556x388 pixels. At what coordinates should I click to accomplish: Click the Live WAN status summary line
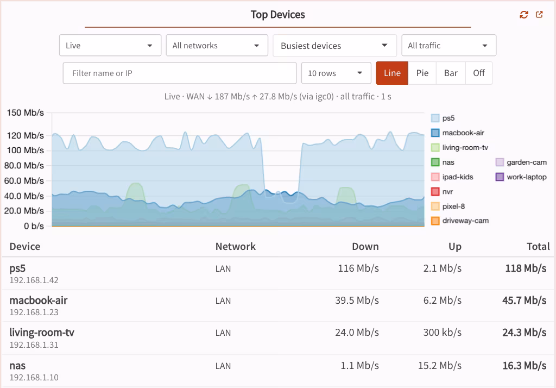277,97
